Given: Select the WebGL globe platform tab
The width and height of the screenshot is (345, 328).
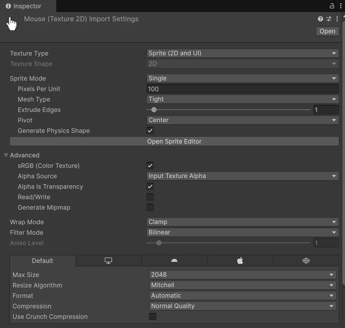Looking at the screenshot, I should tap(306, 261).
